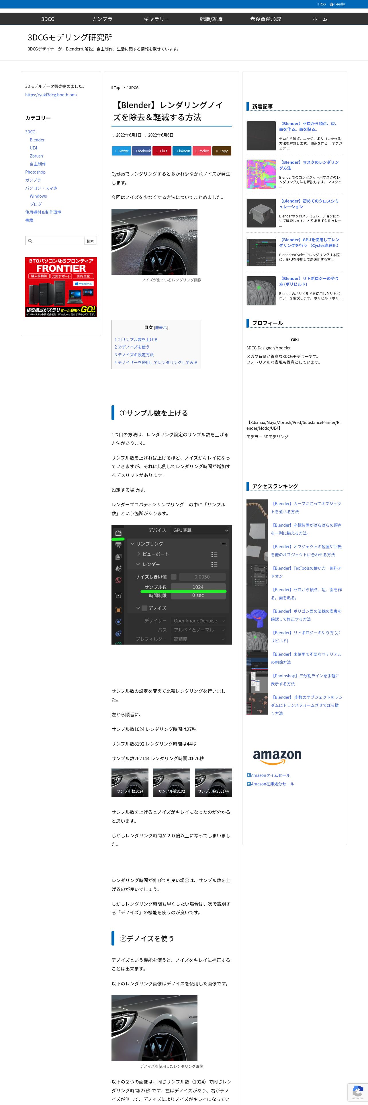Jump to デノイザーを使用してレンダリングしてみる in contents
The image size is (368, 1105).
(156, 363)
